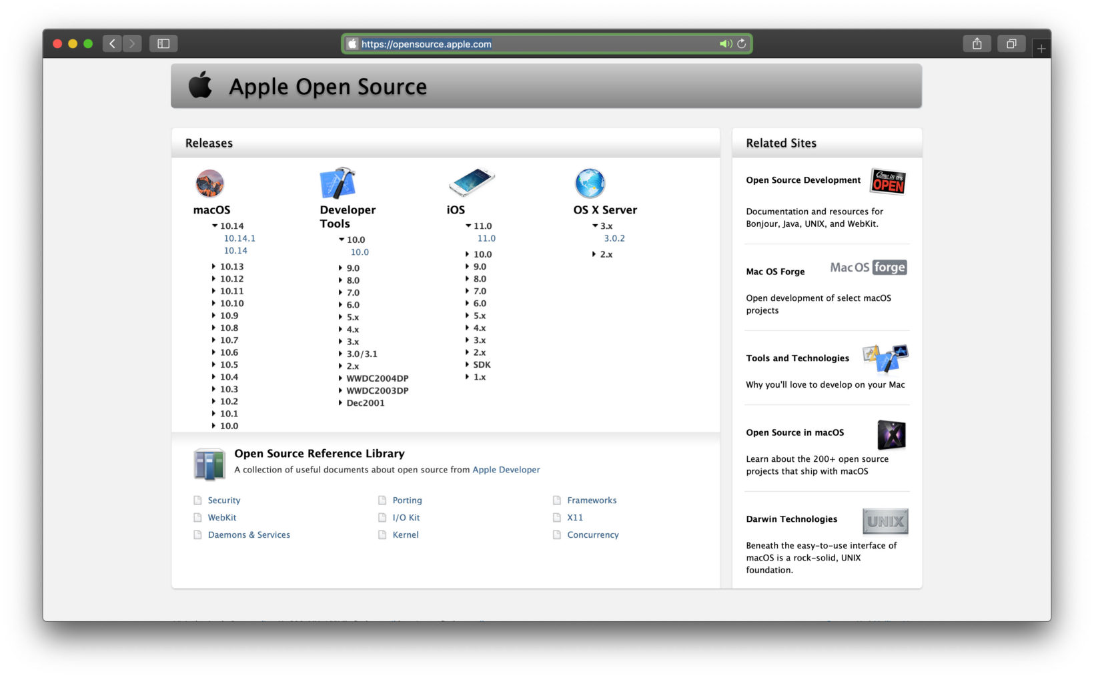The height and width of the screenshot is (678, 1094).
Task: Open the iOS 11.0 release link
Action: point(486,238)
